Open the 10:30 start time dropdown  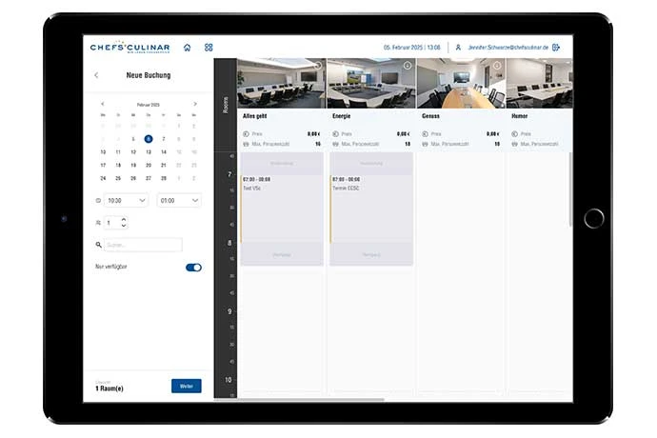pos(127,200)
